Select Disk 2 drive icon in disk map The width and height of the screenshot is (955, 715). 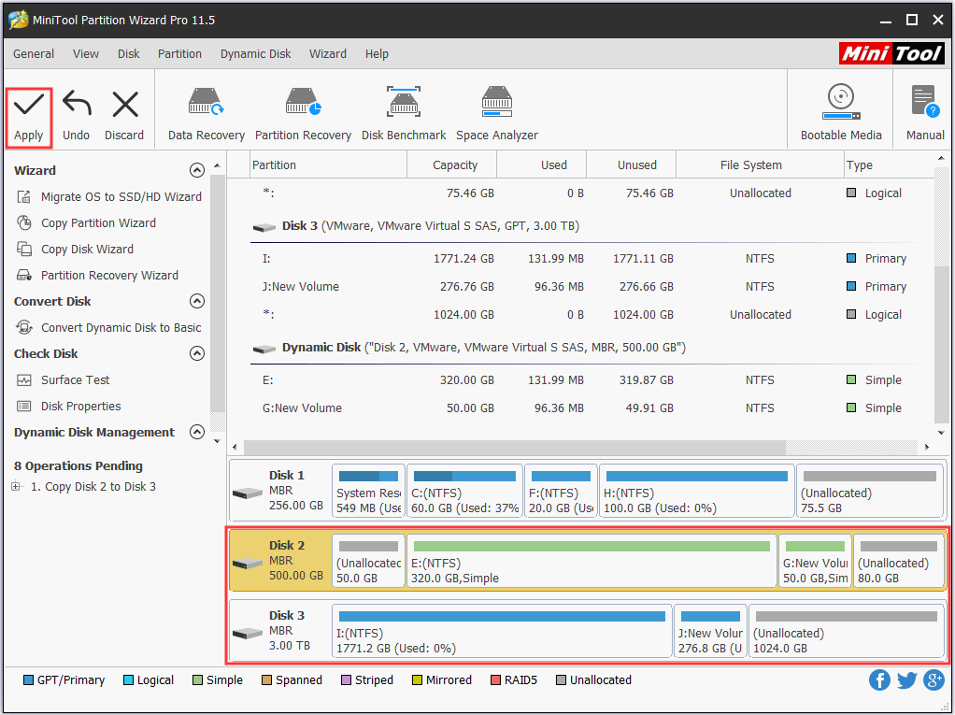pos(248,562)
